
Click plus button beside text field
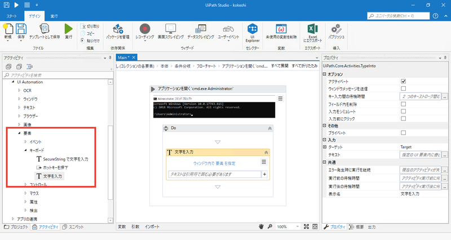point(264,174)
